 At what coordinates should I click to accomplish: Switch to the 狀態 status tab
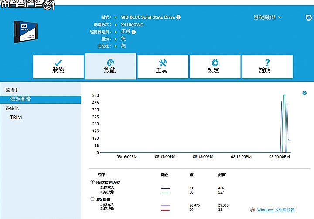point(58,66)
